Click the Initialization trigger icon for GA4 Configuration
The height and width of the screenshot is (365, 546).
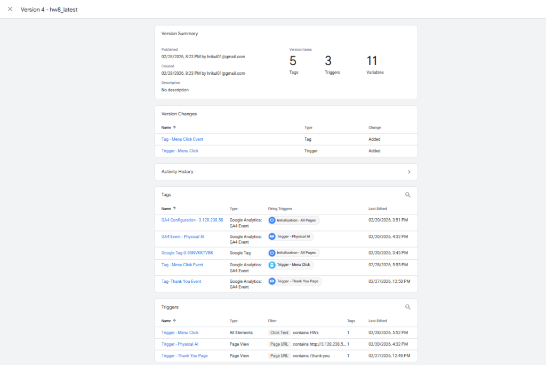(272, 220)
